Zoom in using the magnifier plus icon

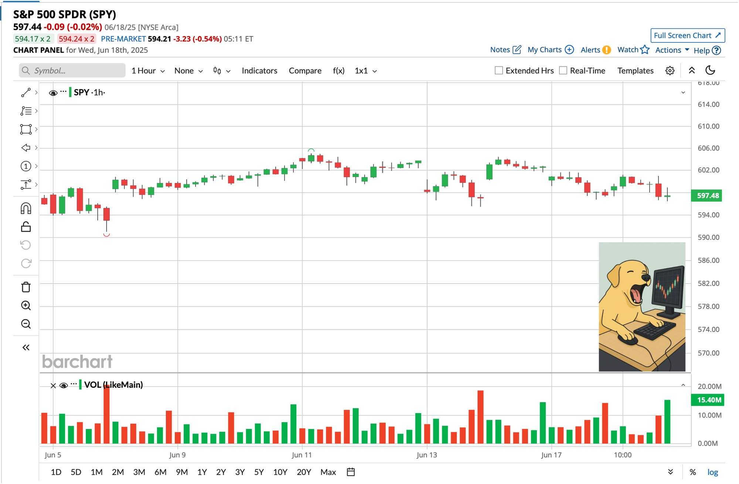[x=26, y=305]
